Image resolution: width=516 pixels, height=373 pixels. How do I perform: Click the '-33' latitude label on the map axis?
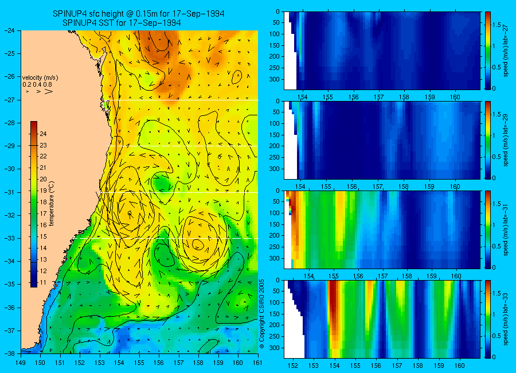[10, 238]
